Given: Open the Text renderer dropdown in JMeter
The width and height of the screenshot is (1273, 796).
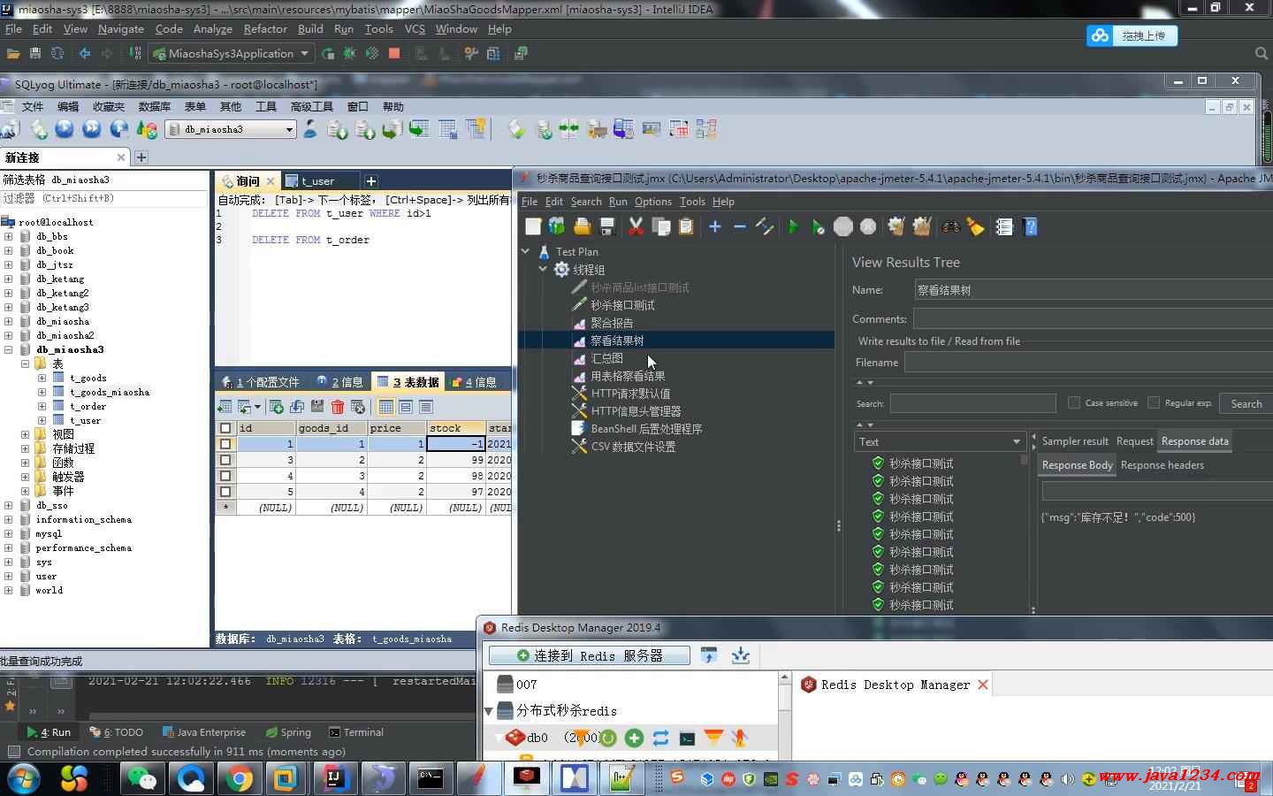Looking at the screenshot, I should (x=1017, y=441).
